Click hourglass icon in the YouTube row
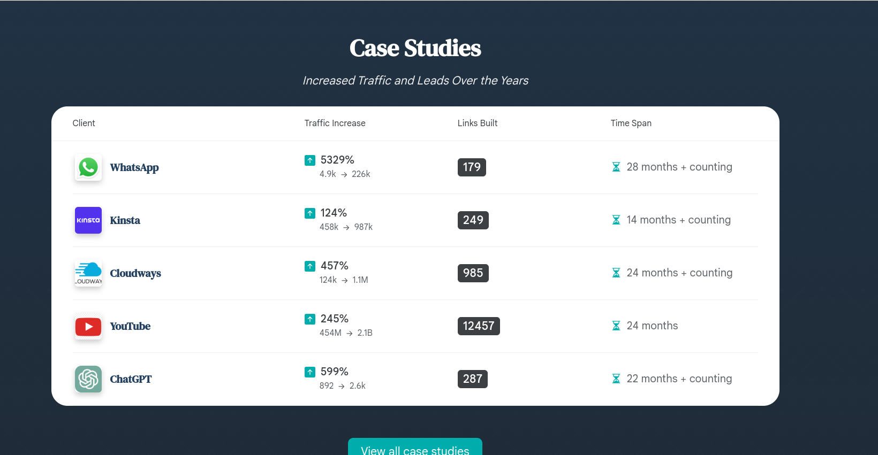Screen dimensions: 878x455 (616, 326)
